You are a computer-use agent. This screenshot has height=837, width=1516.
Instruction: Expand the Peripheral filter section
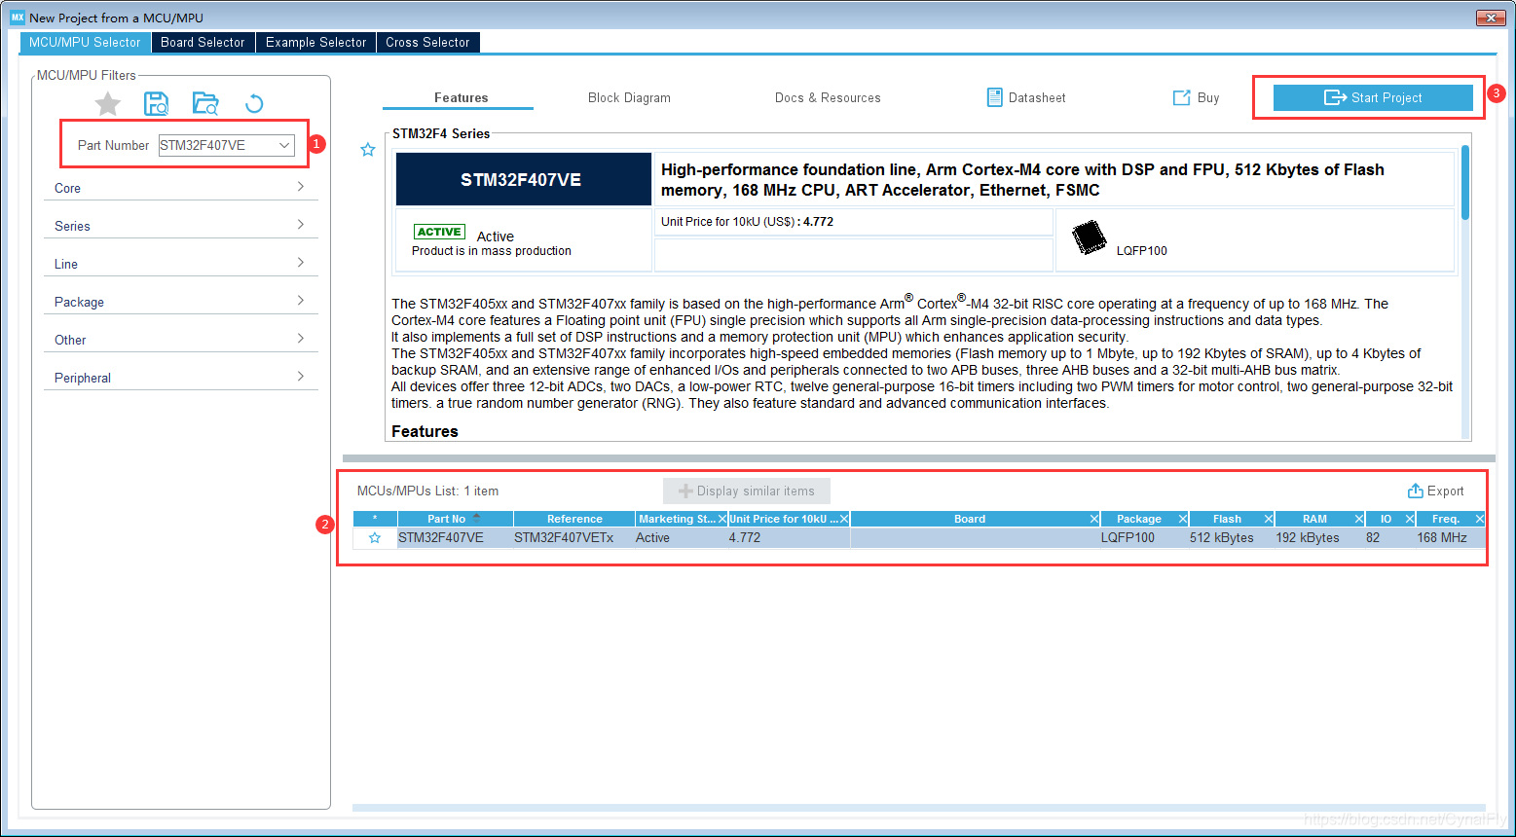(180, 377)
